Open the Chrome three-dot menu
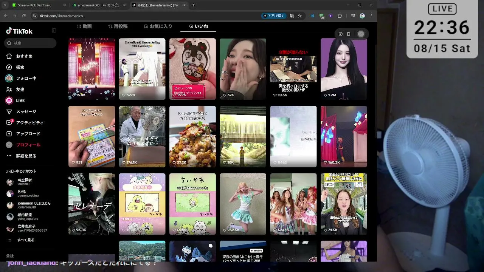This screenshot has height=272, width=484. 371,16
